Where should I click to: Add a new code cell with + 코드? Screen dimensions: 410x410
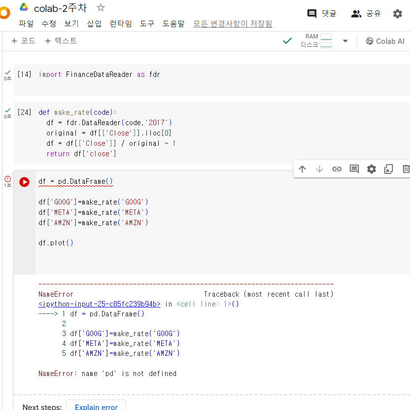pyautogui.click(x=24, y=41)
